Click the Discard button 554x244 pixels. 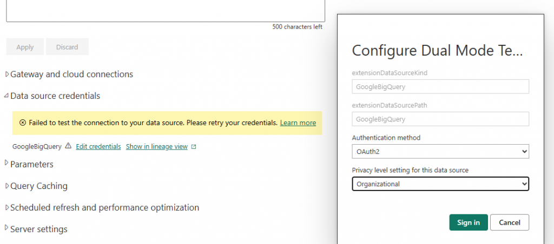pos(67,47)
